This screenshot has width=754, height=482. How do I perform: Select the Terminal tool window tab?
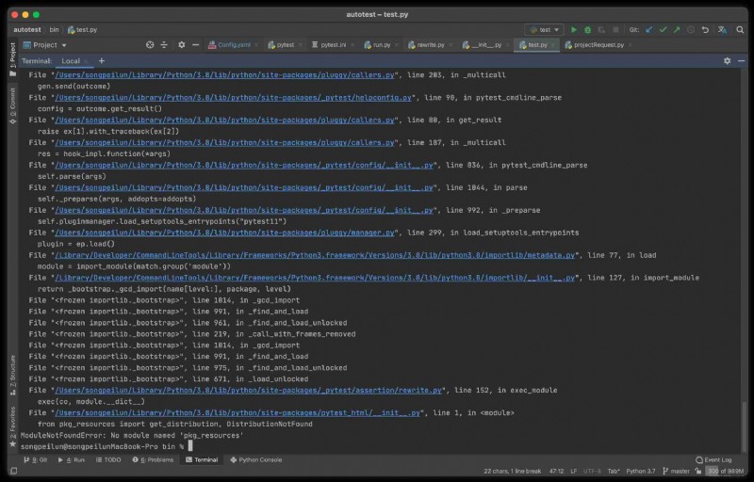pos(202,460)
